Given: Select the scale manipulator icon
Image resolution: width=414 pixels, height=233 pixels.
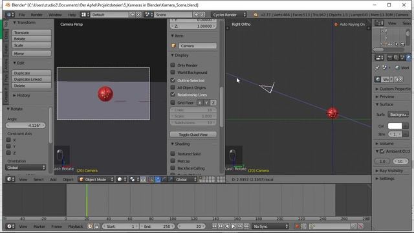Looking at the screenshot, I should (170, 179).
